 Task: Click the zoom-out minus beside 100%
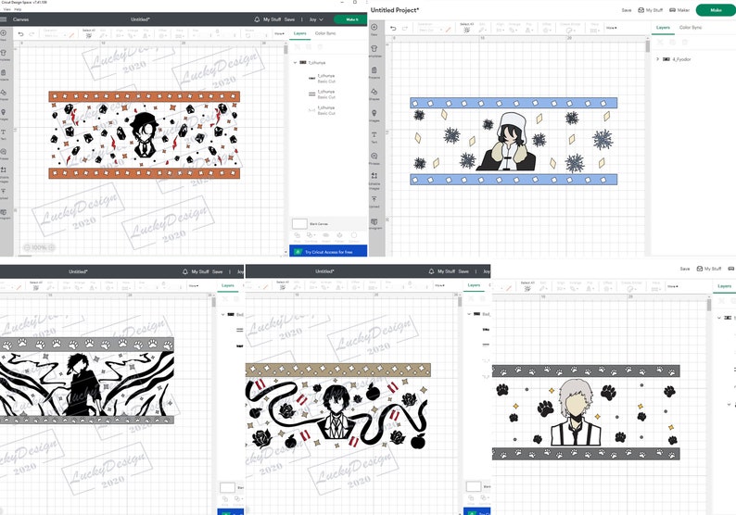[27, 247]
